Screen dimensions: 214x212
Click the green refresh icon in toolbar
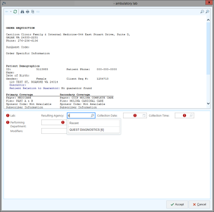click(15, 11)
